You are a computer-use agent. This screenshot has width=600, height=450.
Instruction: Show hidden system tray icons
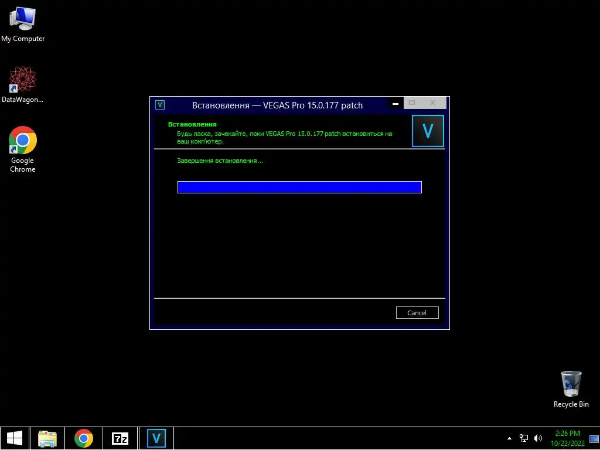(509, 438)
